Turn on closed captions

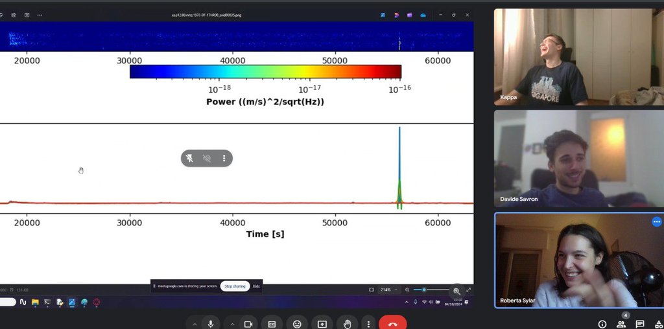coord(272,324)
